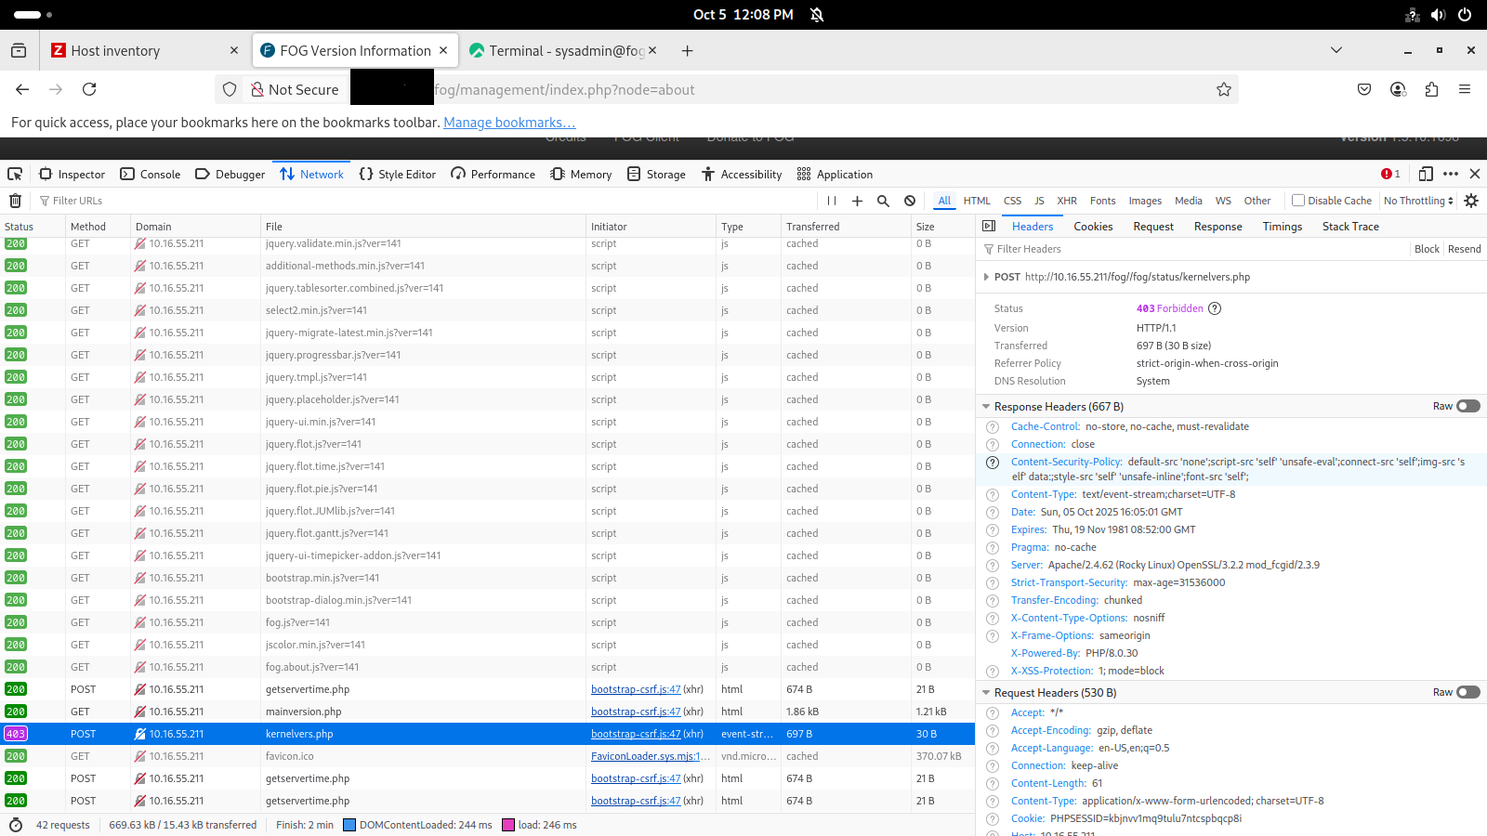Click the DOMContentLoaded blue color swatch
Image resolution: width=1487 pixels, height=836 pixels.
click(x=349, y=825)
